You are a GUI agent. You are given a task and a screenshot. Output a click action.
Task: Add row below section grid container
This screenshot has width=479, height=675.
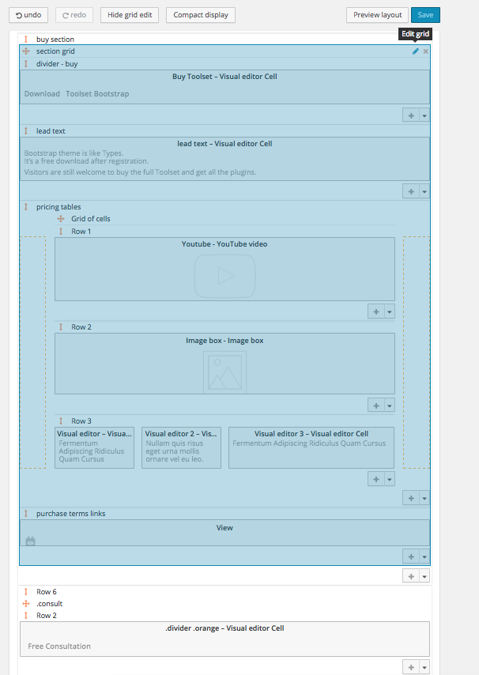[411, 576]
